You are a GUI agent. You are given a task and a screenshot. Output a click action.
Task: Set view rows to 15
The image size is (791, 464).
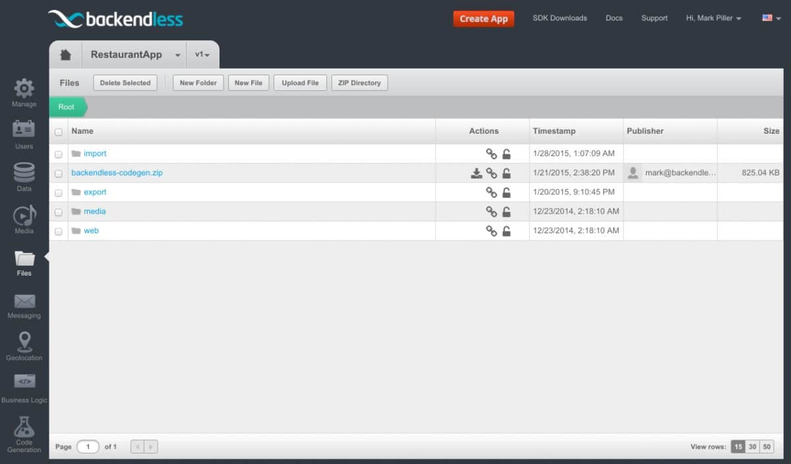tap(738, 447)
